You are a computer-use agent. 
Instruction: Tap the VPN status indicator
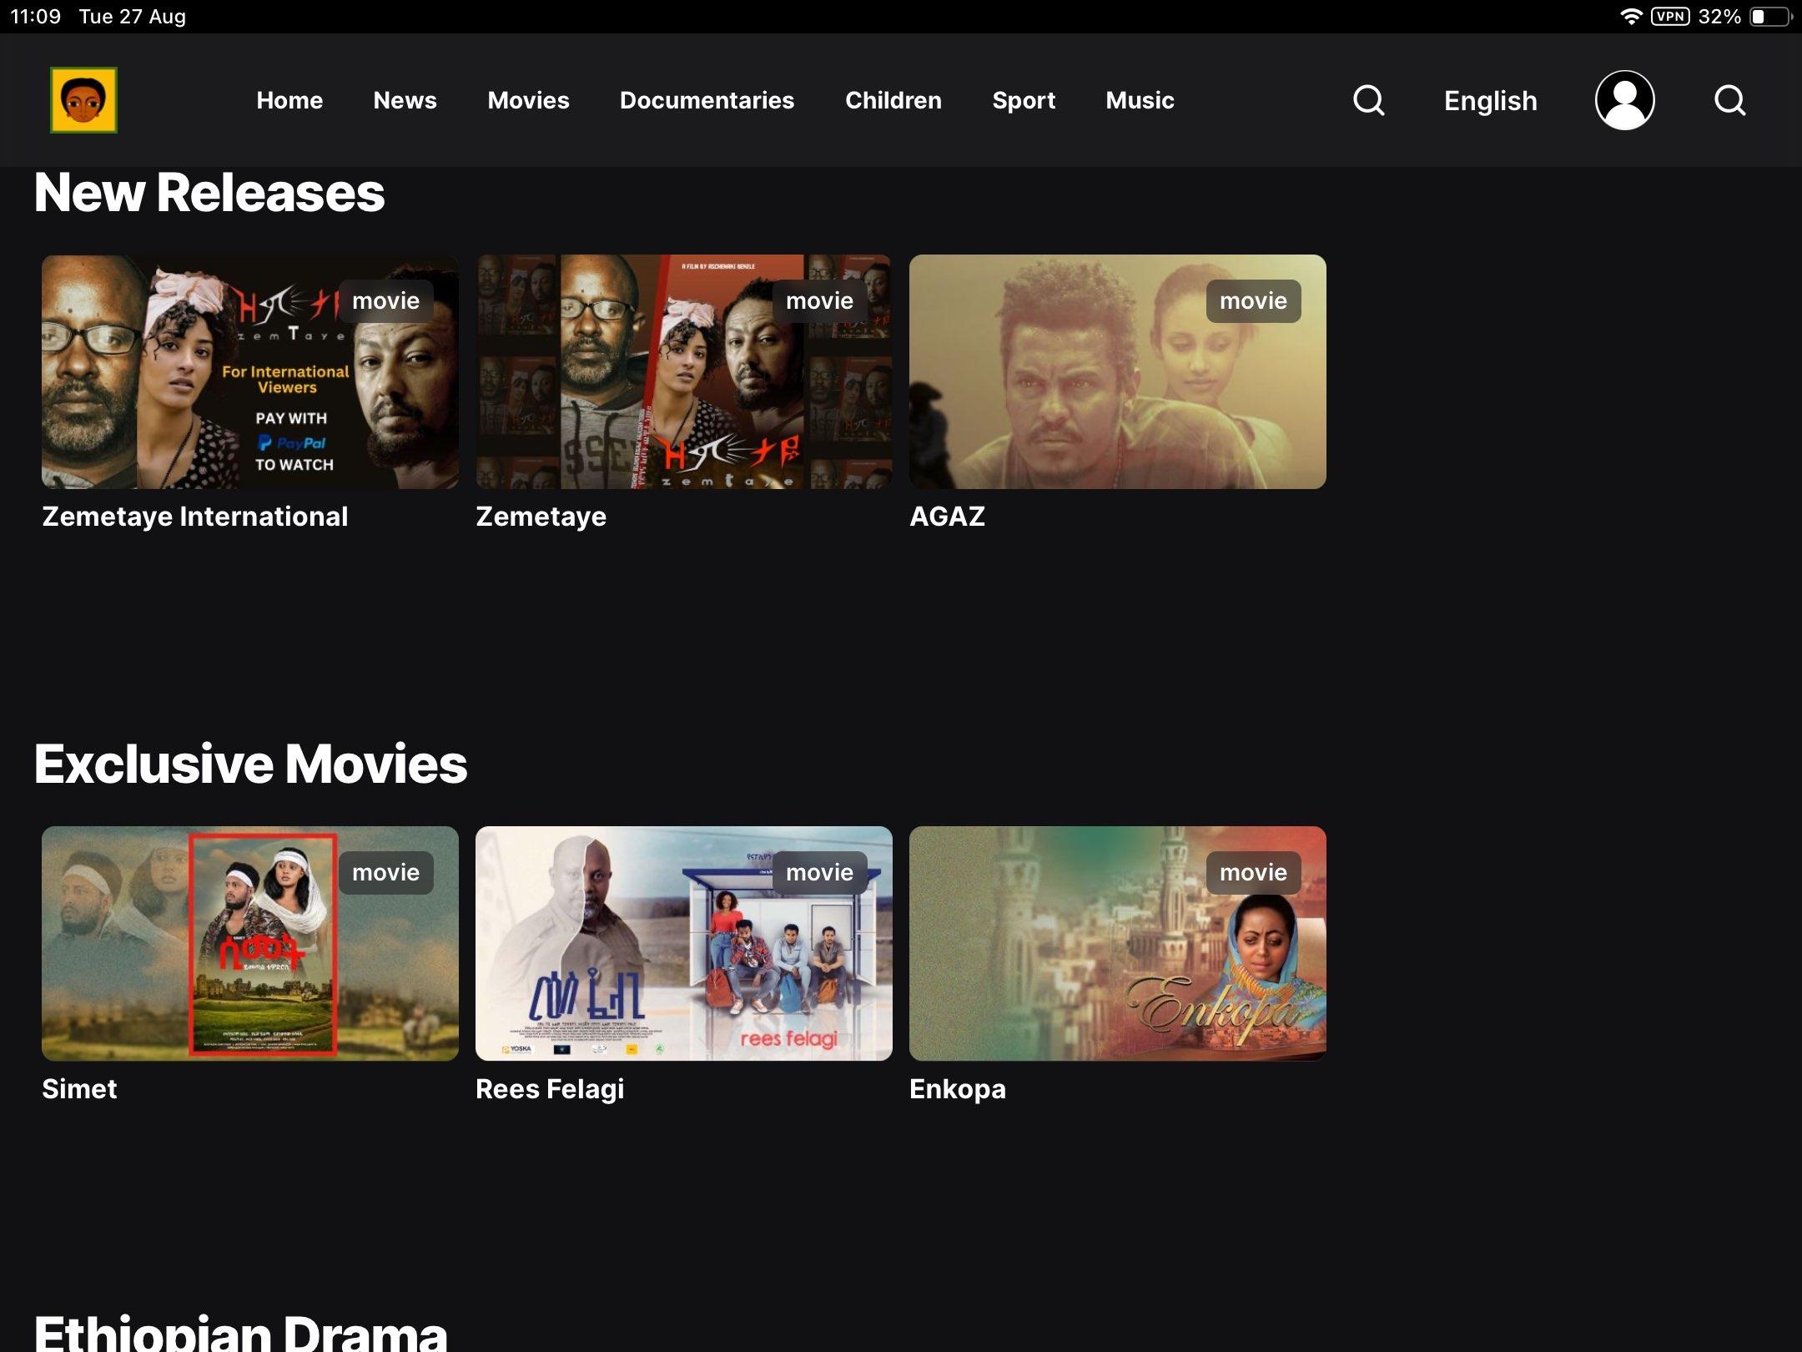click(1670, 17)
